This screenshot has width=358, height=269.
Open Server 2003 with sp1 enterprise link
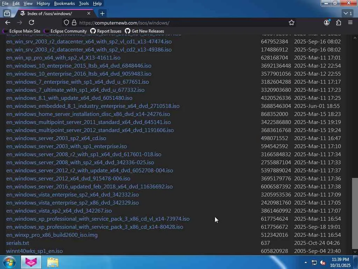pyautogui.click(x=66, y=146)
